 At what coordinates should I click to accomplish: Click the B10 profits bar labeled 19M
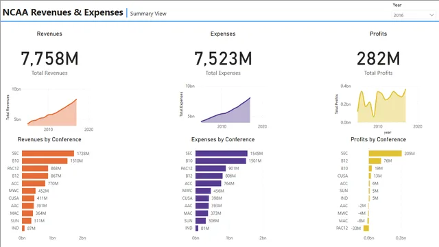click(370, 168)
